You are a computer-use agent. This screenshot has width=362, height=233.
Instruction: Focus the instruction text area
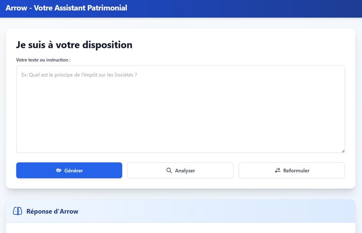coord(181,109)
